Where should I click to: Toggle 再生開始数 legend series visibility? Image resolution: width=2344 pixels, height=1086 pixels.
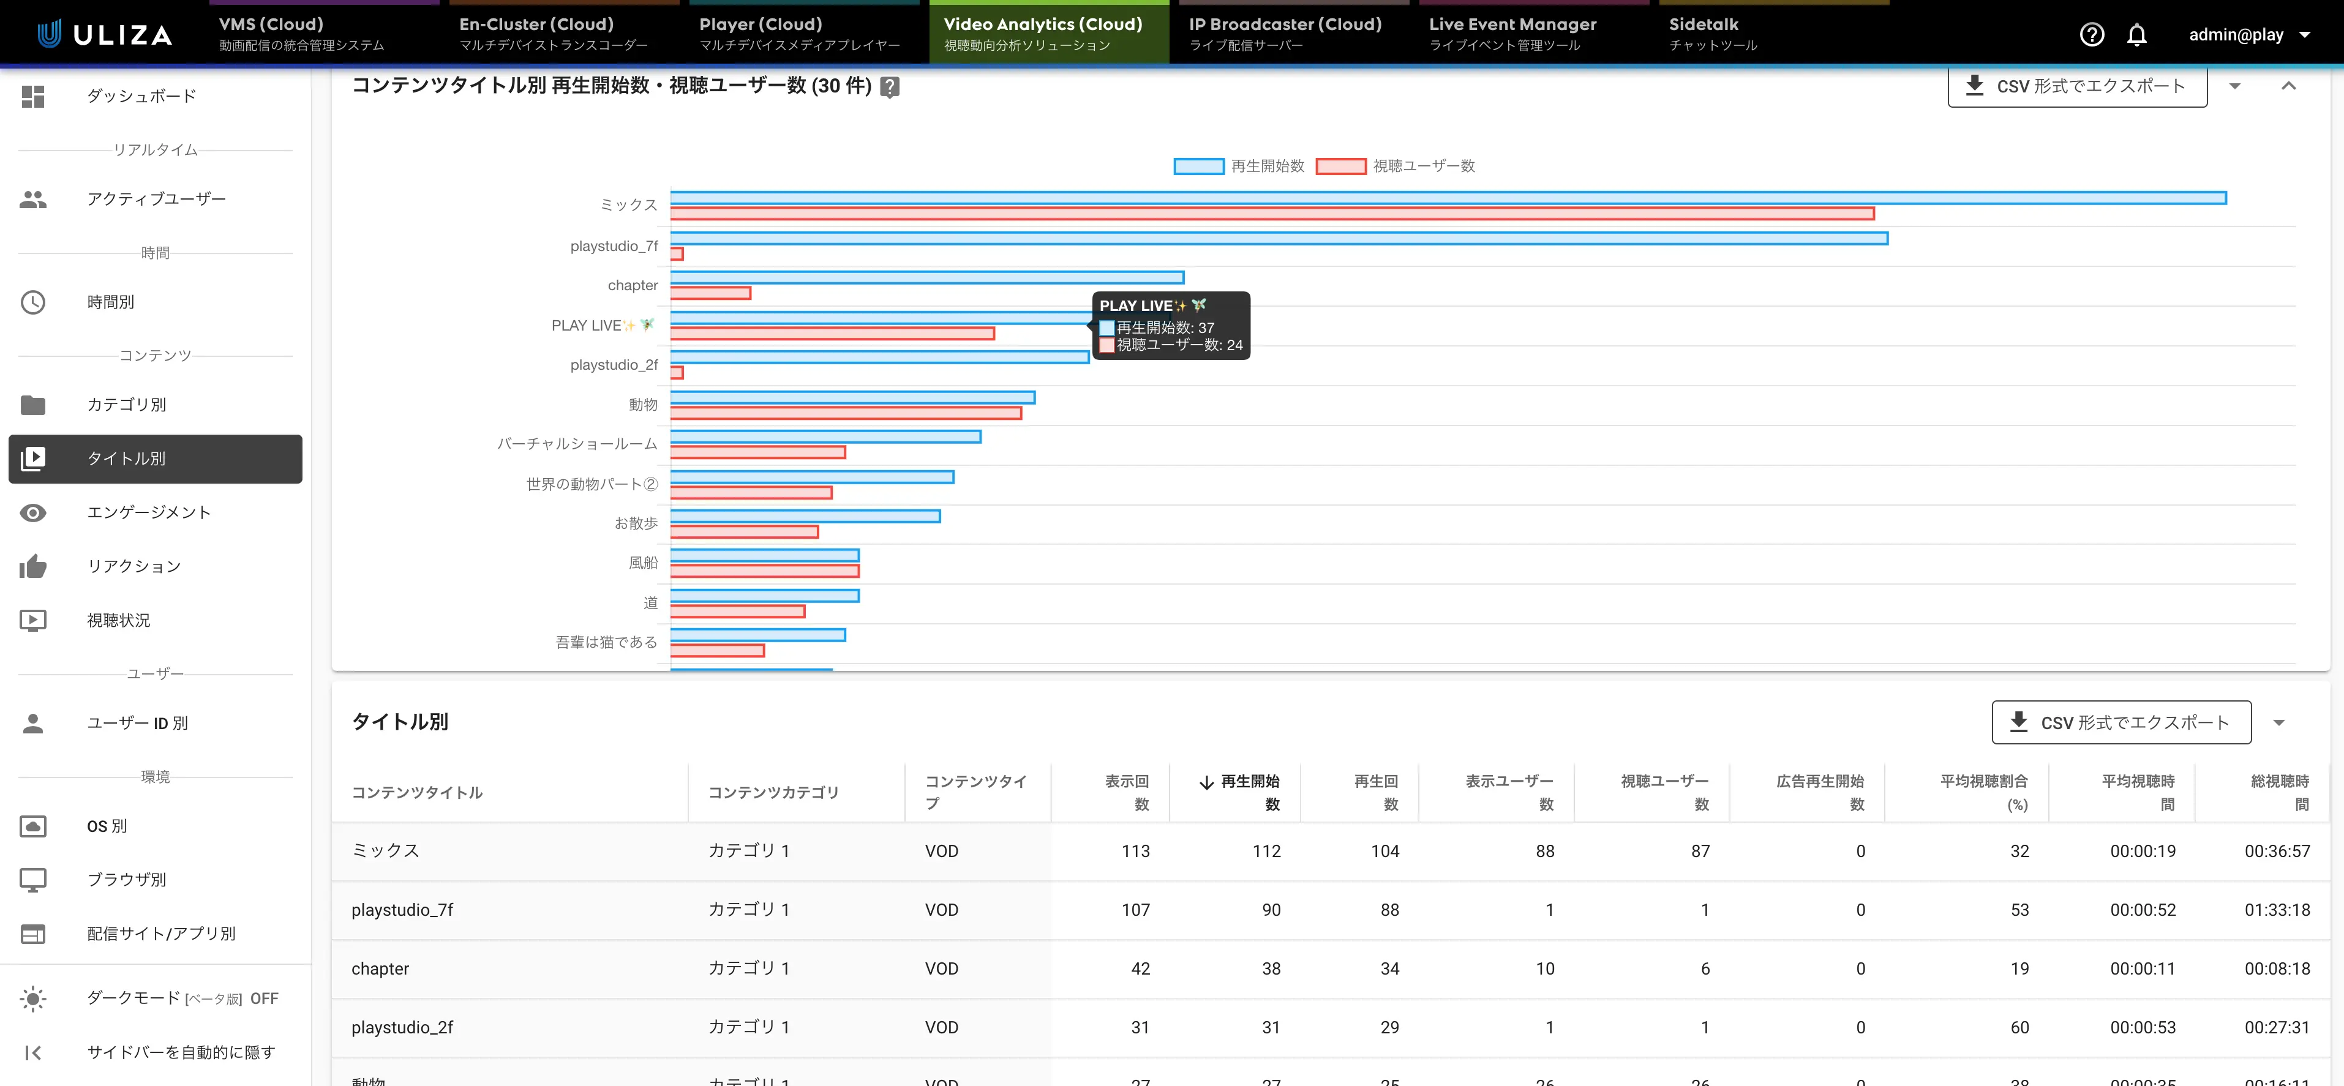point(1239,165)
